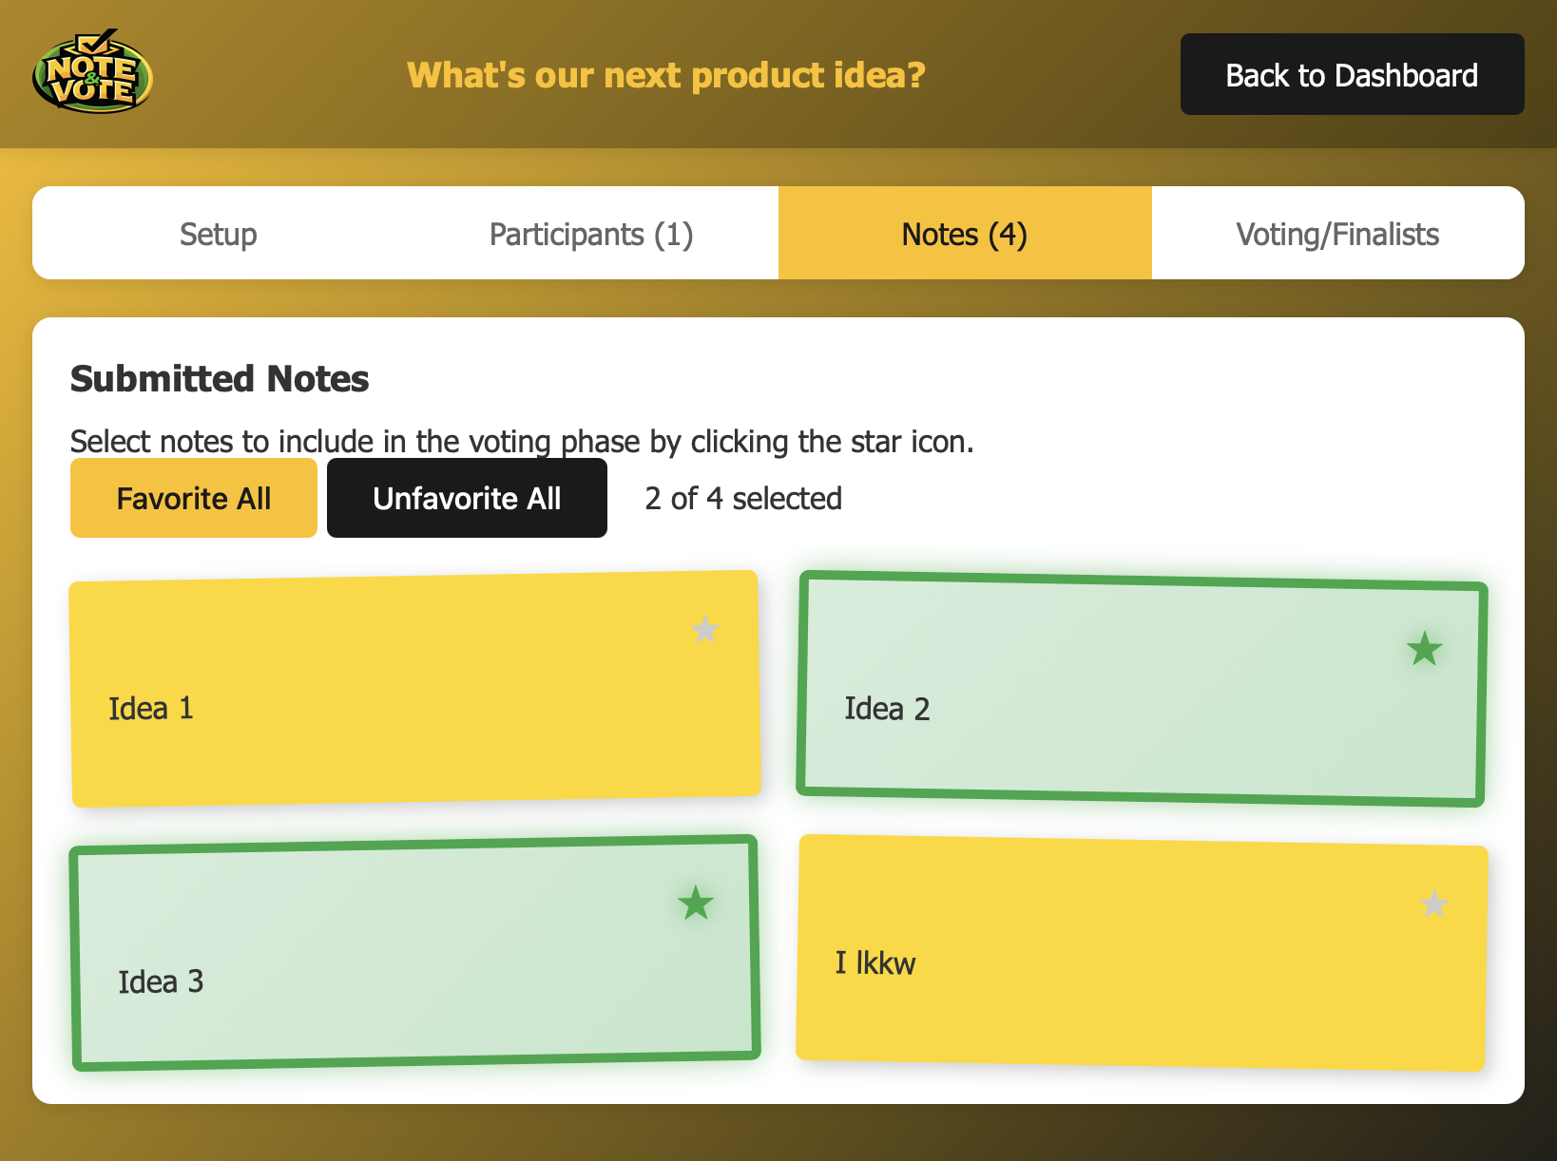Click the gray star on the bottom-right note

click(x=1433, y=904)
